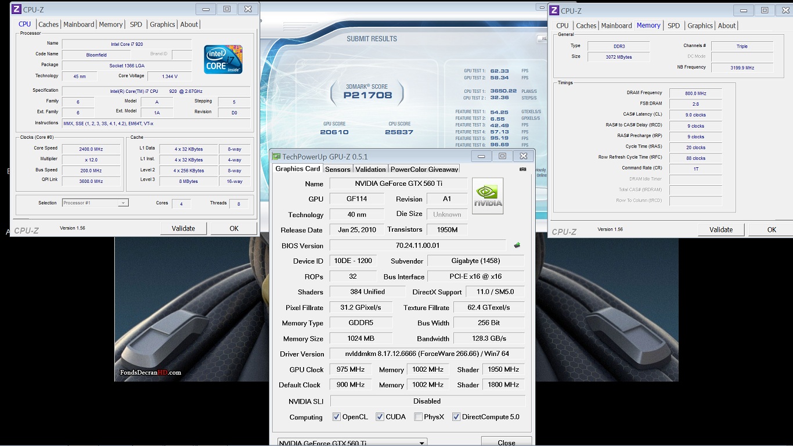Viewport: 793px width, 446px height.
Task: Click the Default Clock value 900 MHz
Action: click(x=351, y=384)
